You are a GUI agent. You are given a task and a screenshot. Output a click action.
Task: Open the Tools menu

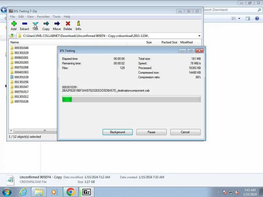click(x=57, y=17)
